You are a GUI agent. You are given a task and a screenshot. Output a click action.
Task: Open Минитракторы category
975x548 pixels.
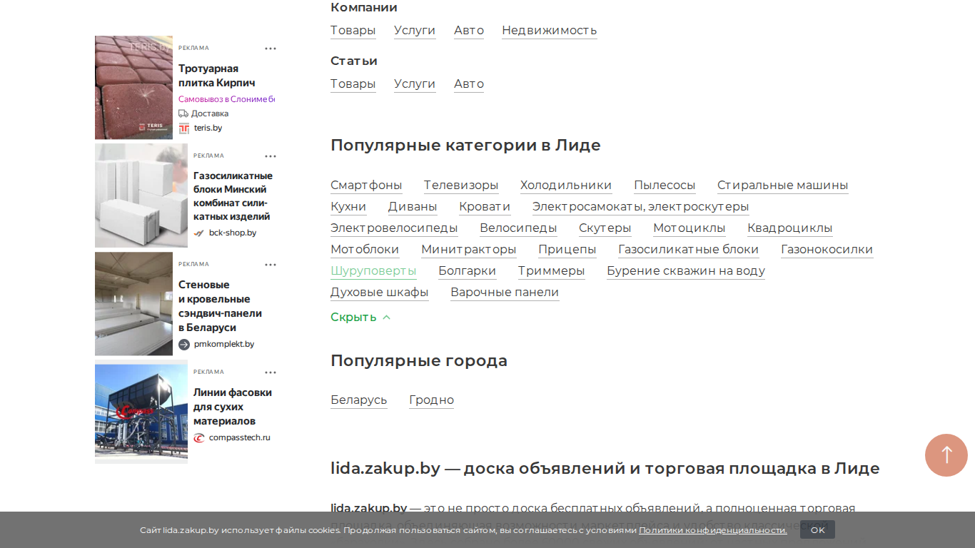point(469,250)
